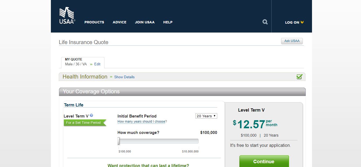The height and width of the screenshot is (167, 361).
Task: Open the ADVICE menu
Action: click(x=119, y=22)
